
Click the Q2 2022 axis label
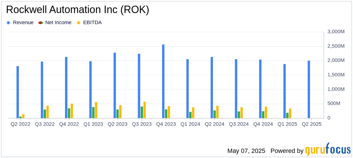[x=20, y=124]
